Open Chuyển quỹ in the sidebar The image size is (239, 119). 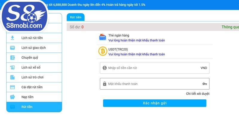[x=30, y=58]
